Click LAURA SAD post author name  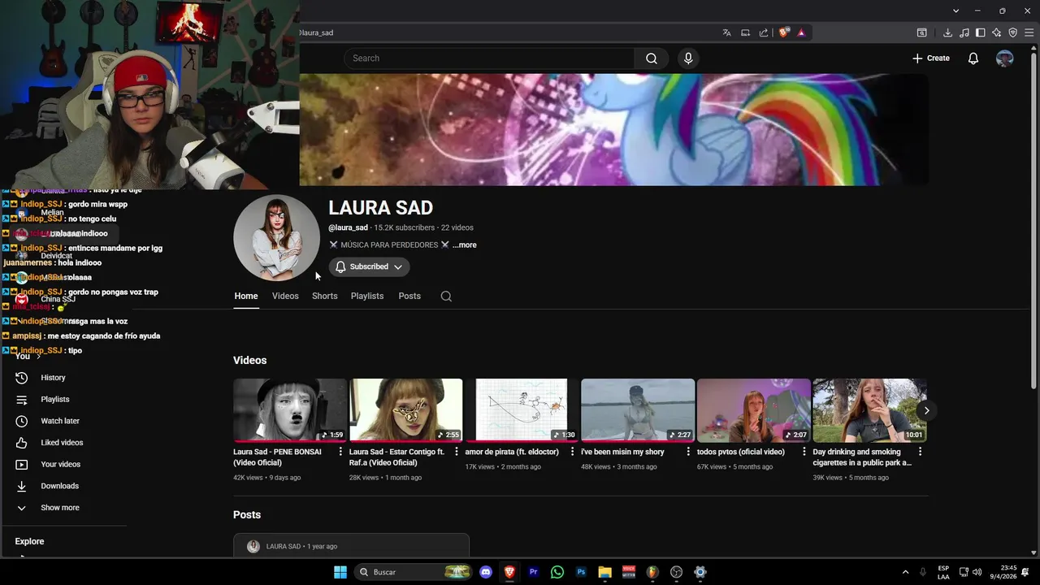[x=284, y=547]
